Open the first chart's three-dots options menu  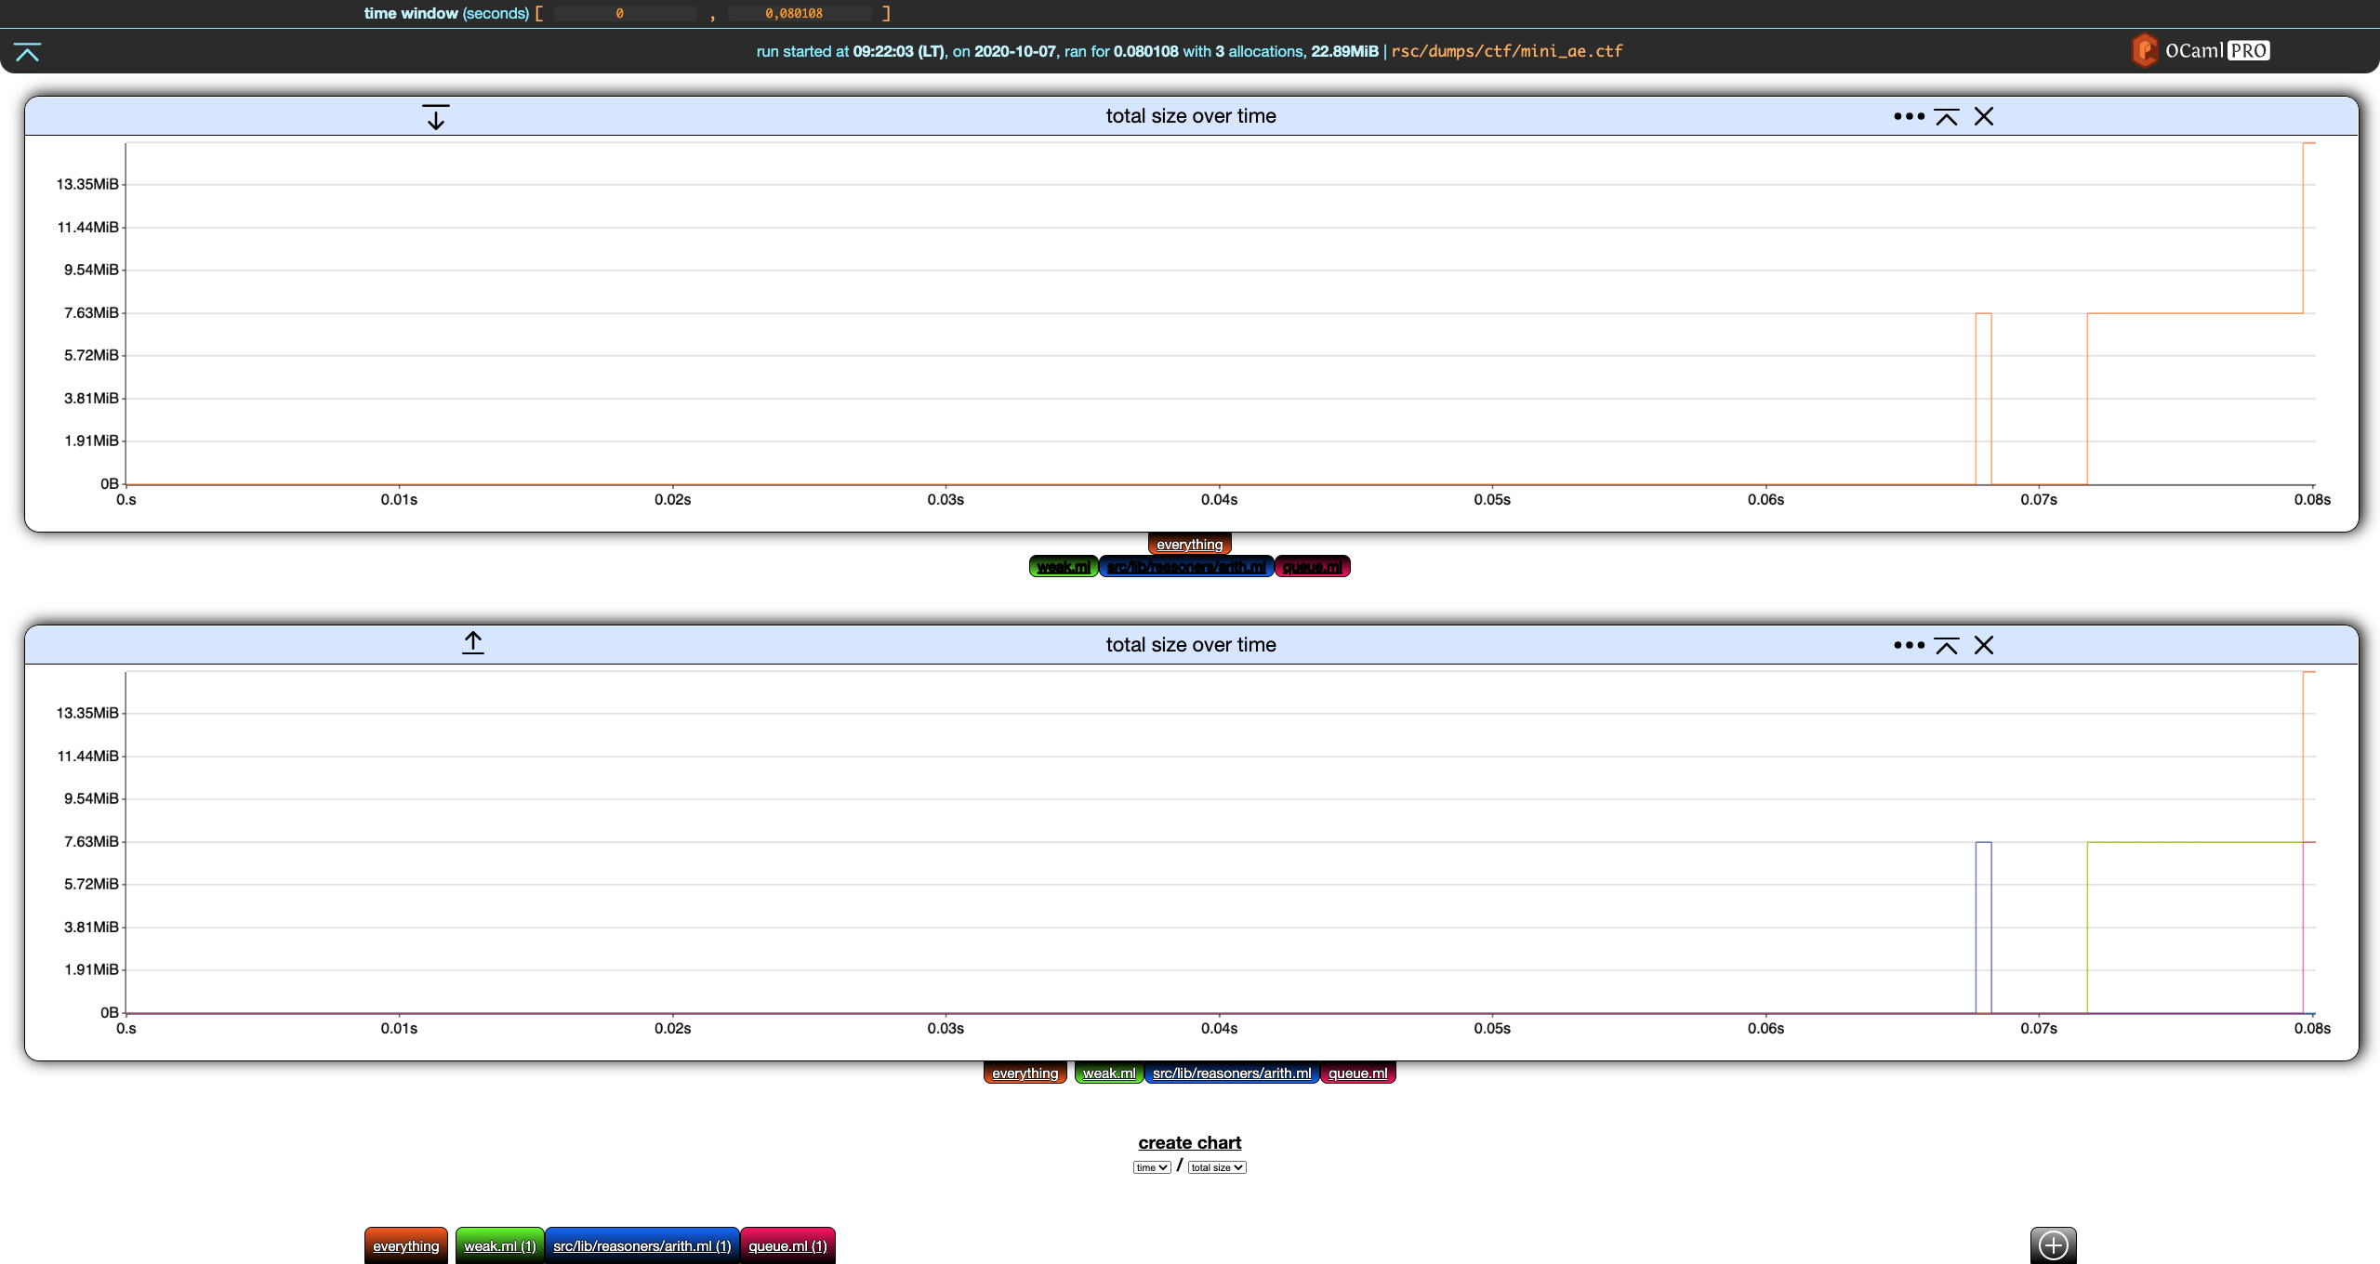pyautogui.click(x=1909, y=116)
